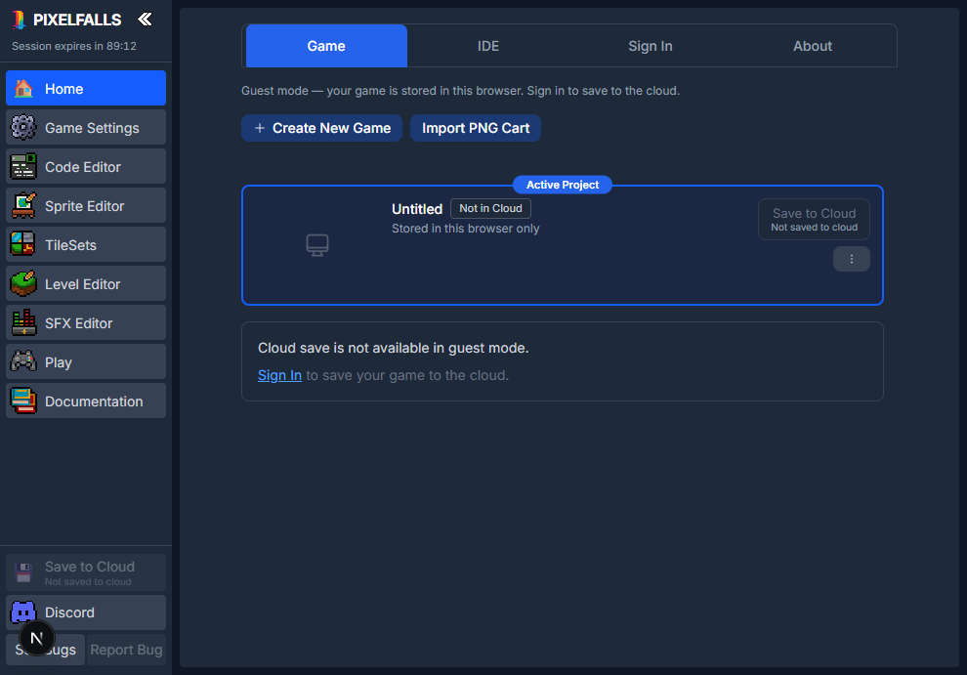Click the round N badge icon

click(36, 638)
